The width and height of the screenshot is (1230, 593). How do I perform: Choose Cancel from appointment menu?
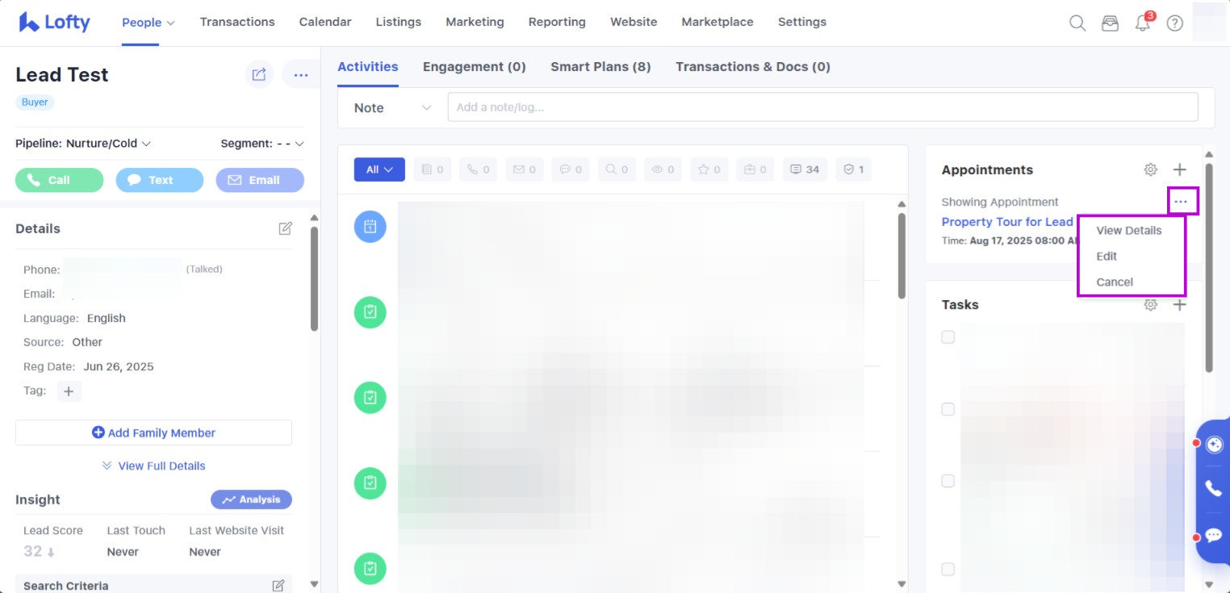[1115, 282]
